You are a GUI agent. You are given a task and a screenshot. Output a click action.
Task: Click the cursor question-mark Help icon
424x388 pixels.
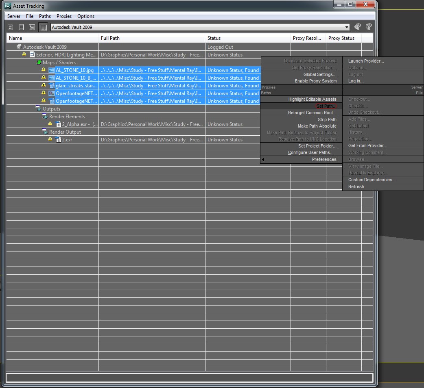(x=369, y=26)
